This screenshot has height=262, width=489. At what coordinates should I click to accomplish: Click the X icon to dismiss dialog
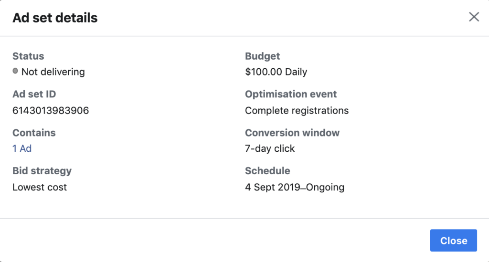pos(474,17)
